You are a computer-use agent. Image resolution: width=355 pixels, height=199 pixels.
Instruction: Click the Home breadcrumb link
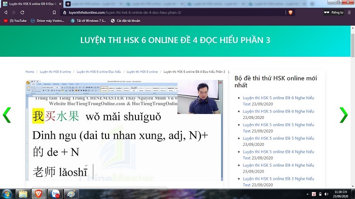coord(29,72)
